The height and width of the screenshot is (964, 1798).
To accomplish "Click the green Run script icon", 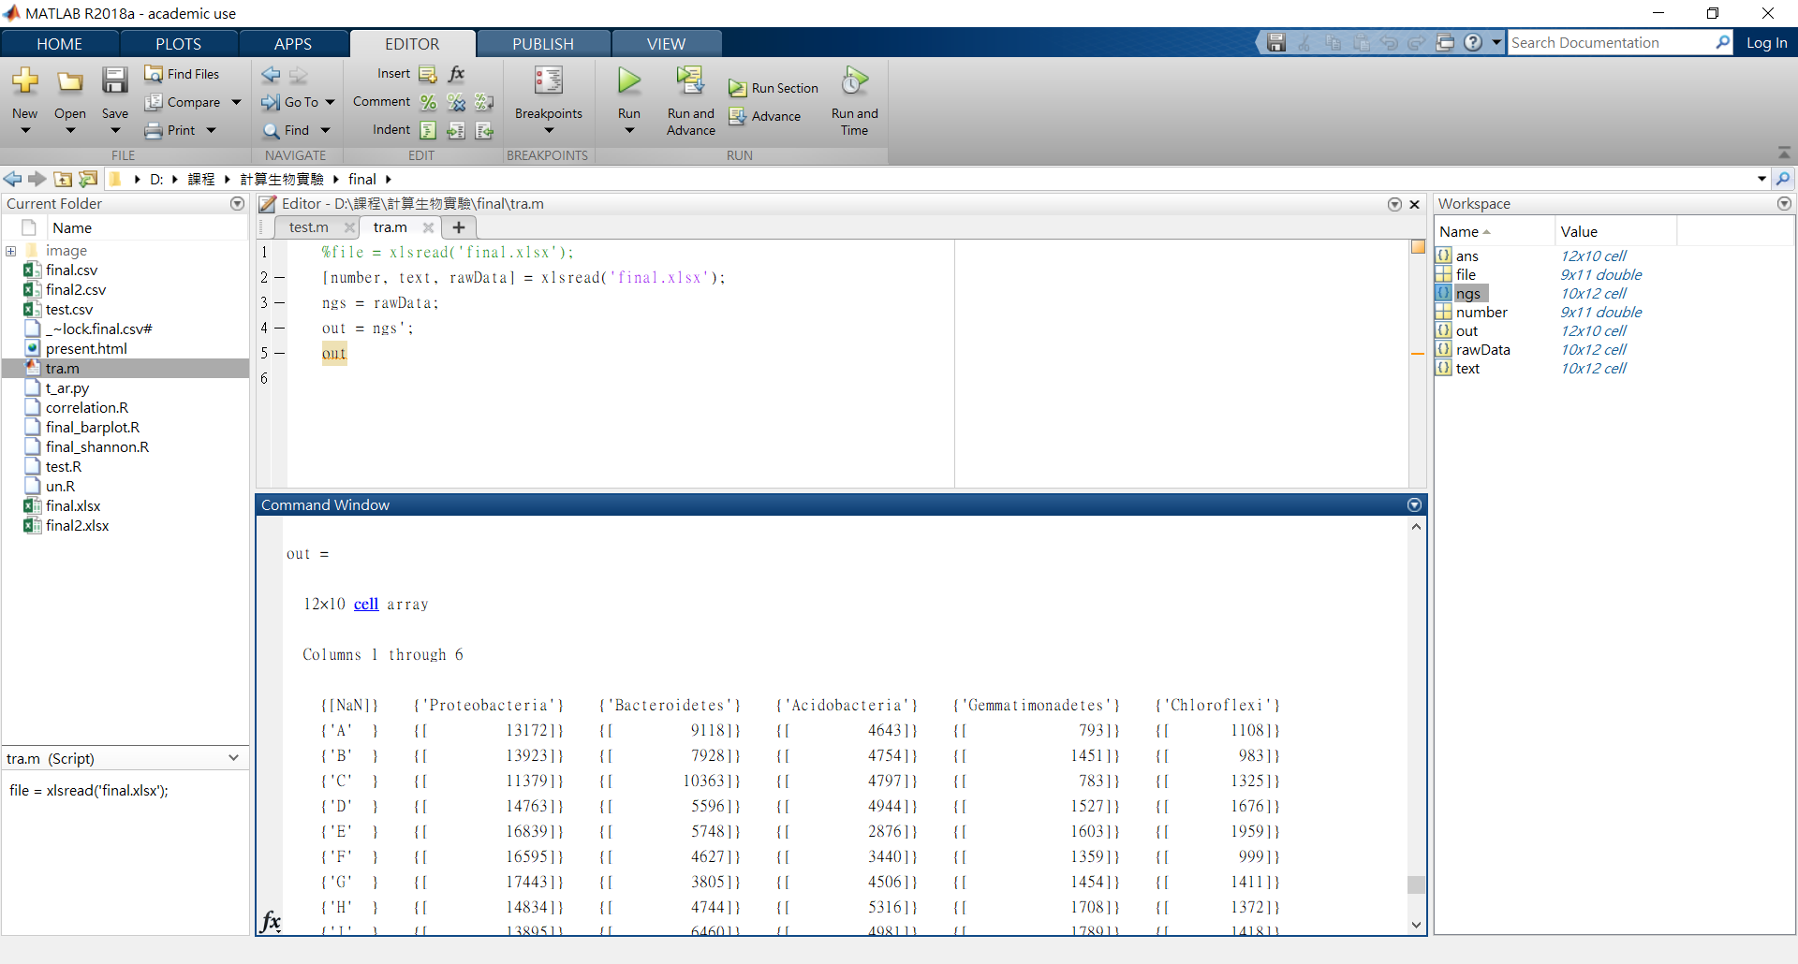I will pyautogui.click(x=629, y=81).
